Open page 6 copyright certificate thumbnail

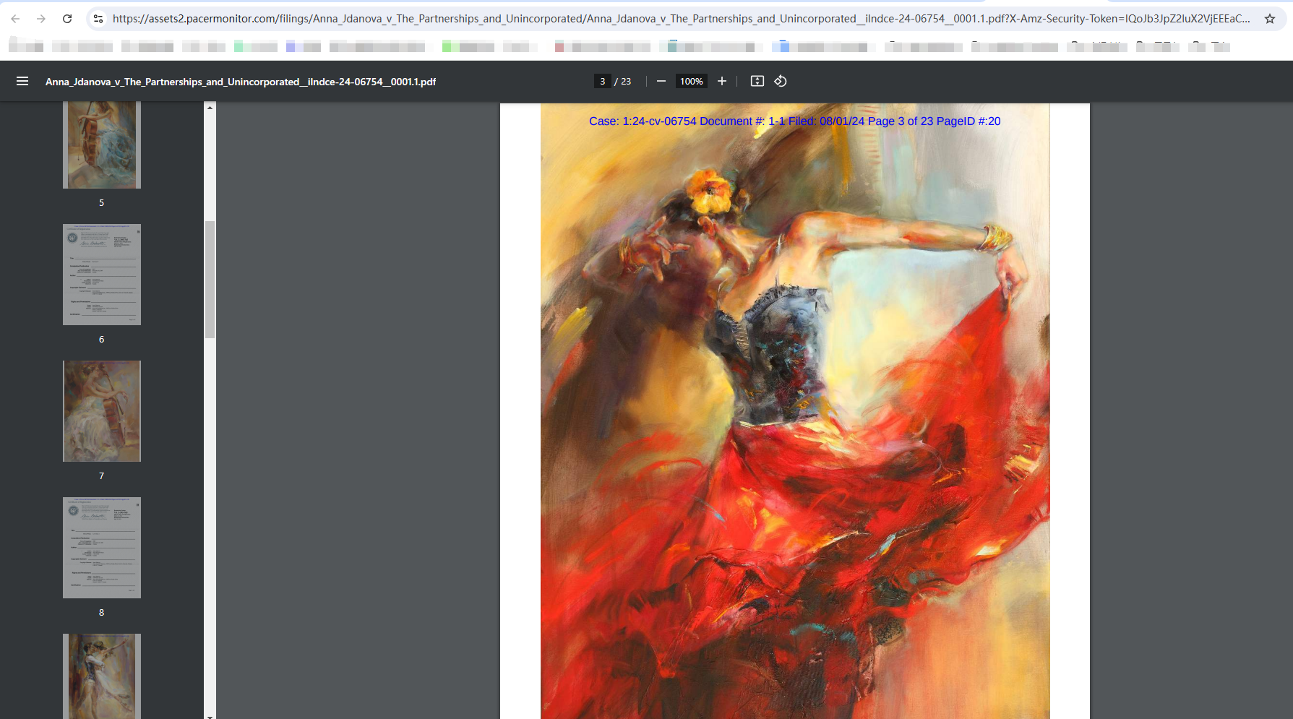pos(101,275)
